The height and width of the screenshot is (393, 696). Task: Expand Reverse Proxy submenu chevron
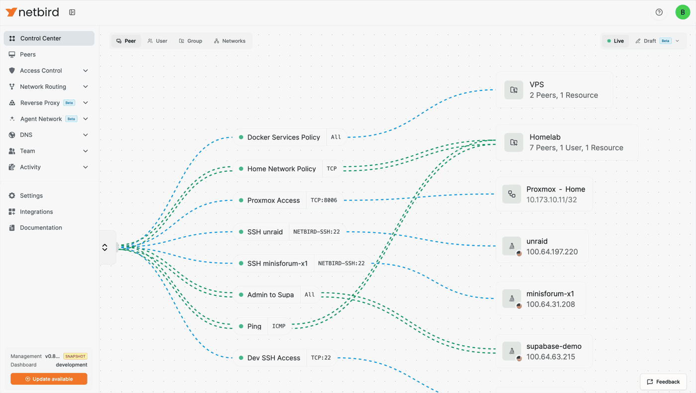(86, 103)
